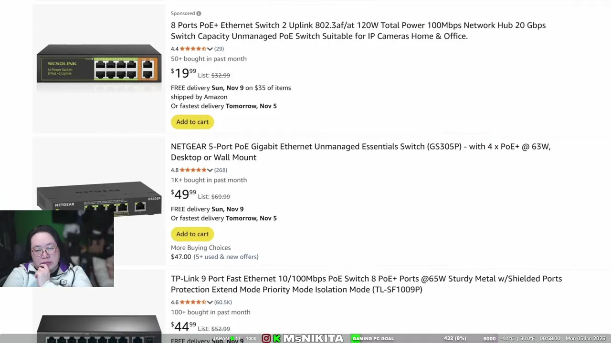View the 268 reviews for NETGEAR switch
The image size is (611, 343).
(221, 170)
